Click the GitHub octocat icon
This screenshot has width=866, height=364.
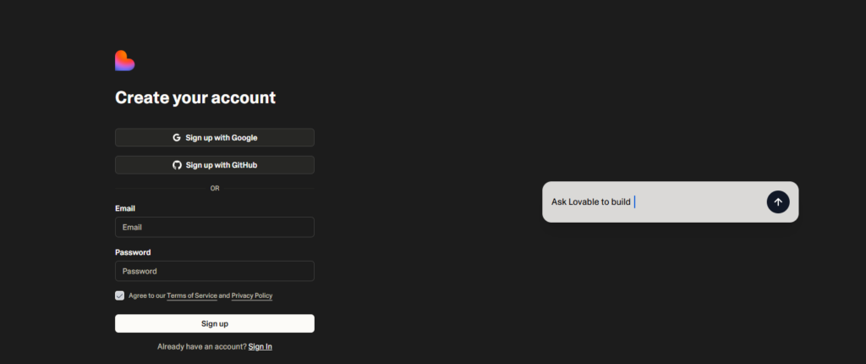tap(177, 165)
